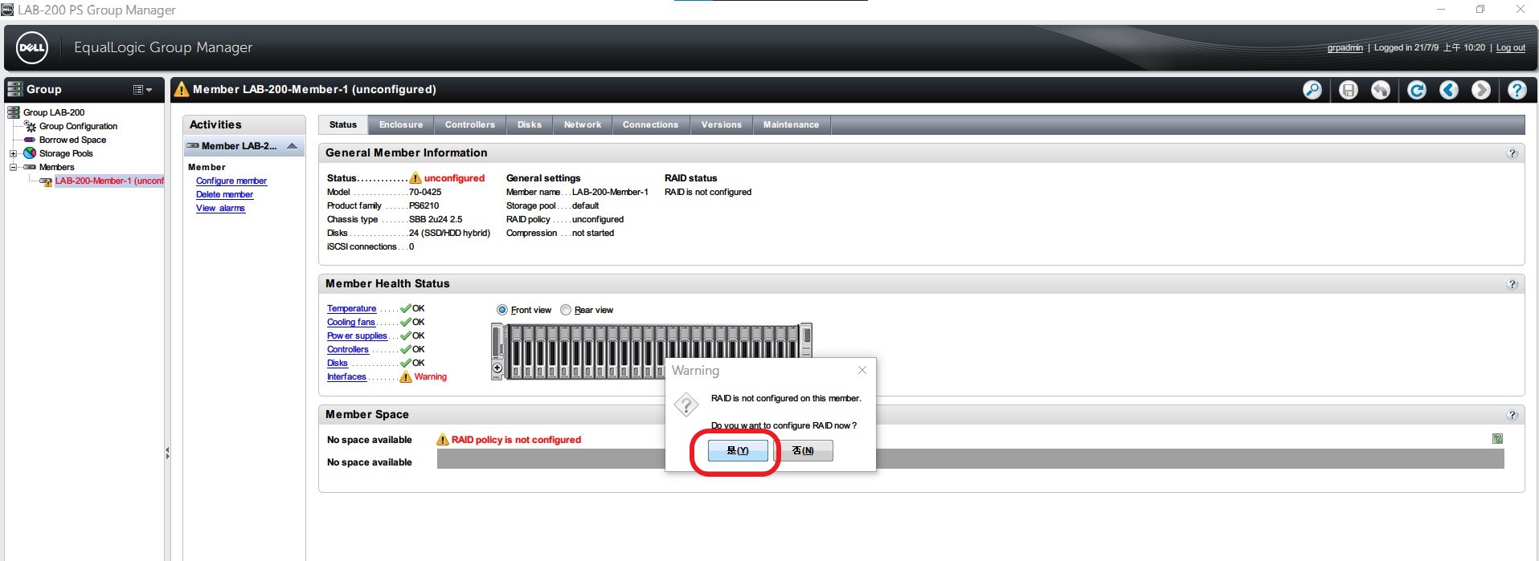Click the Storage Pools pie chart icon
Screen dimensions: 1539x561
tap(30, 153)
